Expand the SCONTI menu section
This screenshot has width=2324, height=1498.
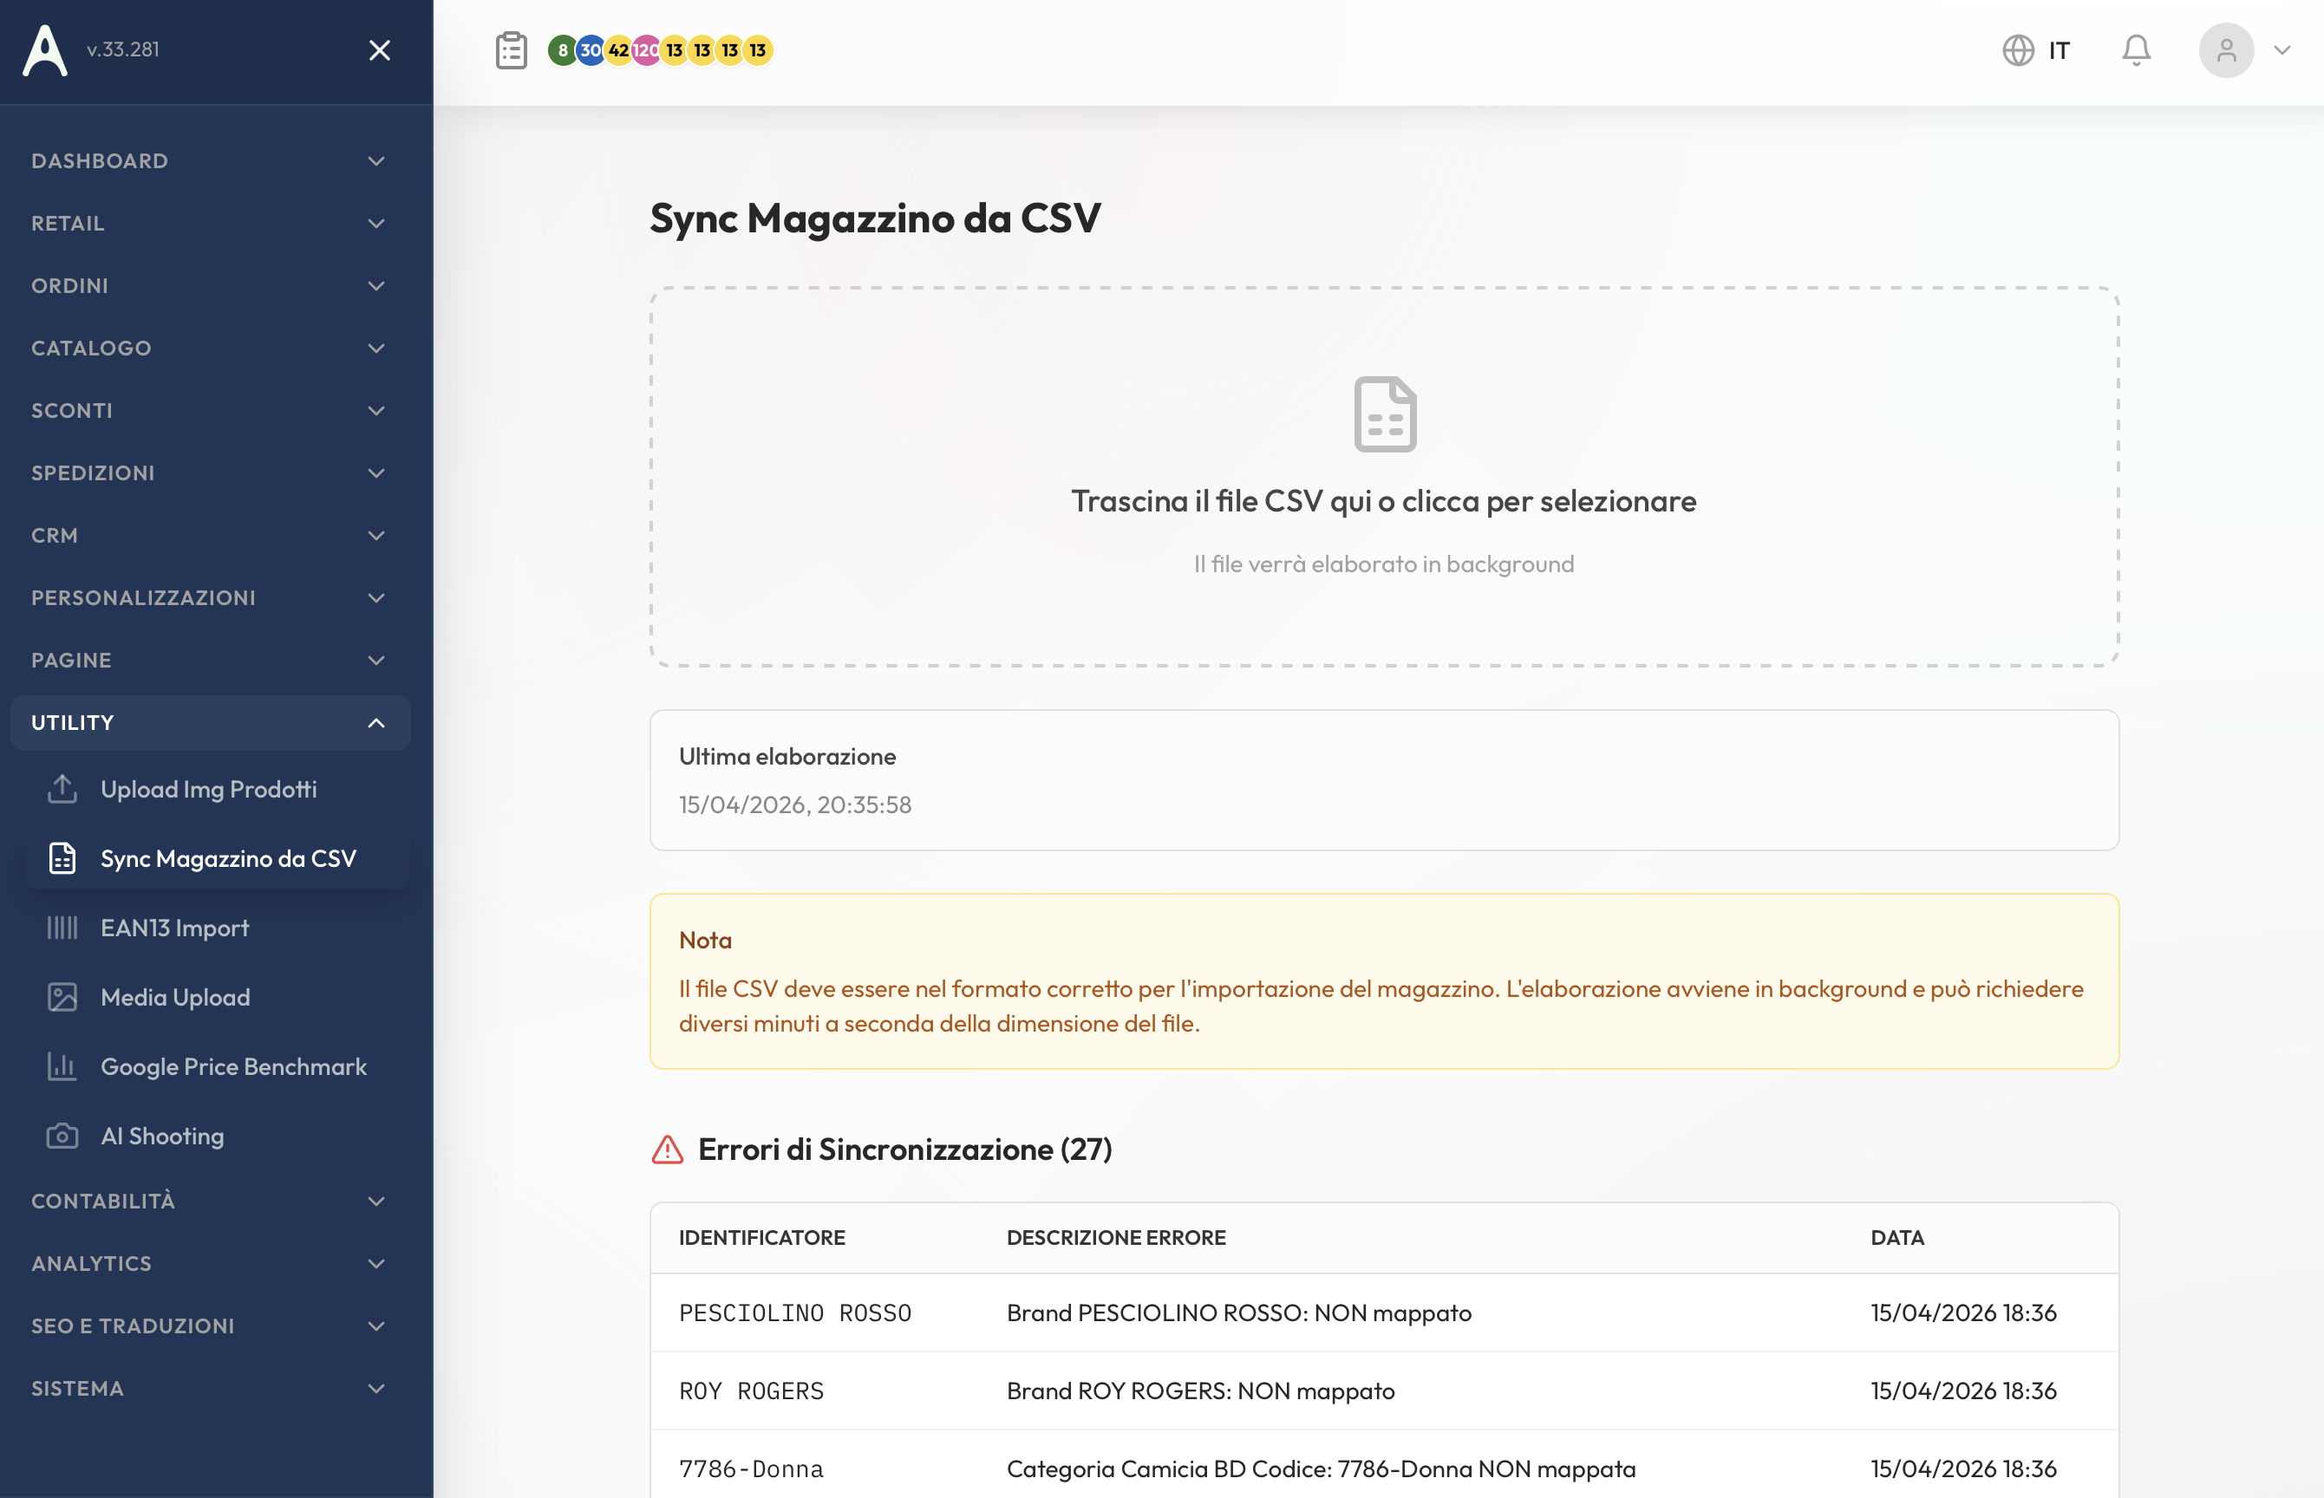point(210,411)
